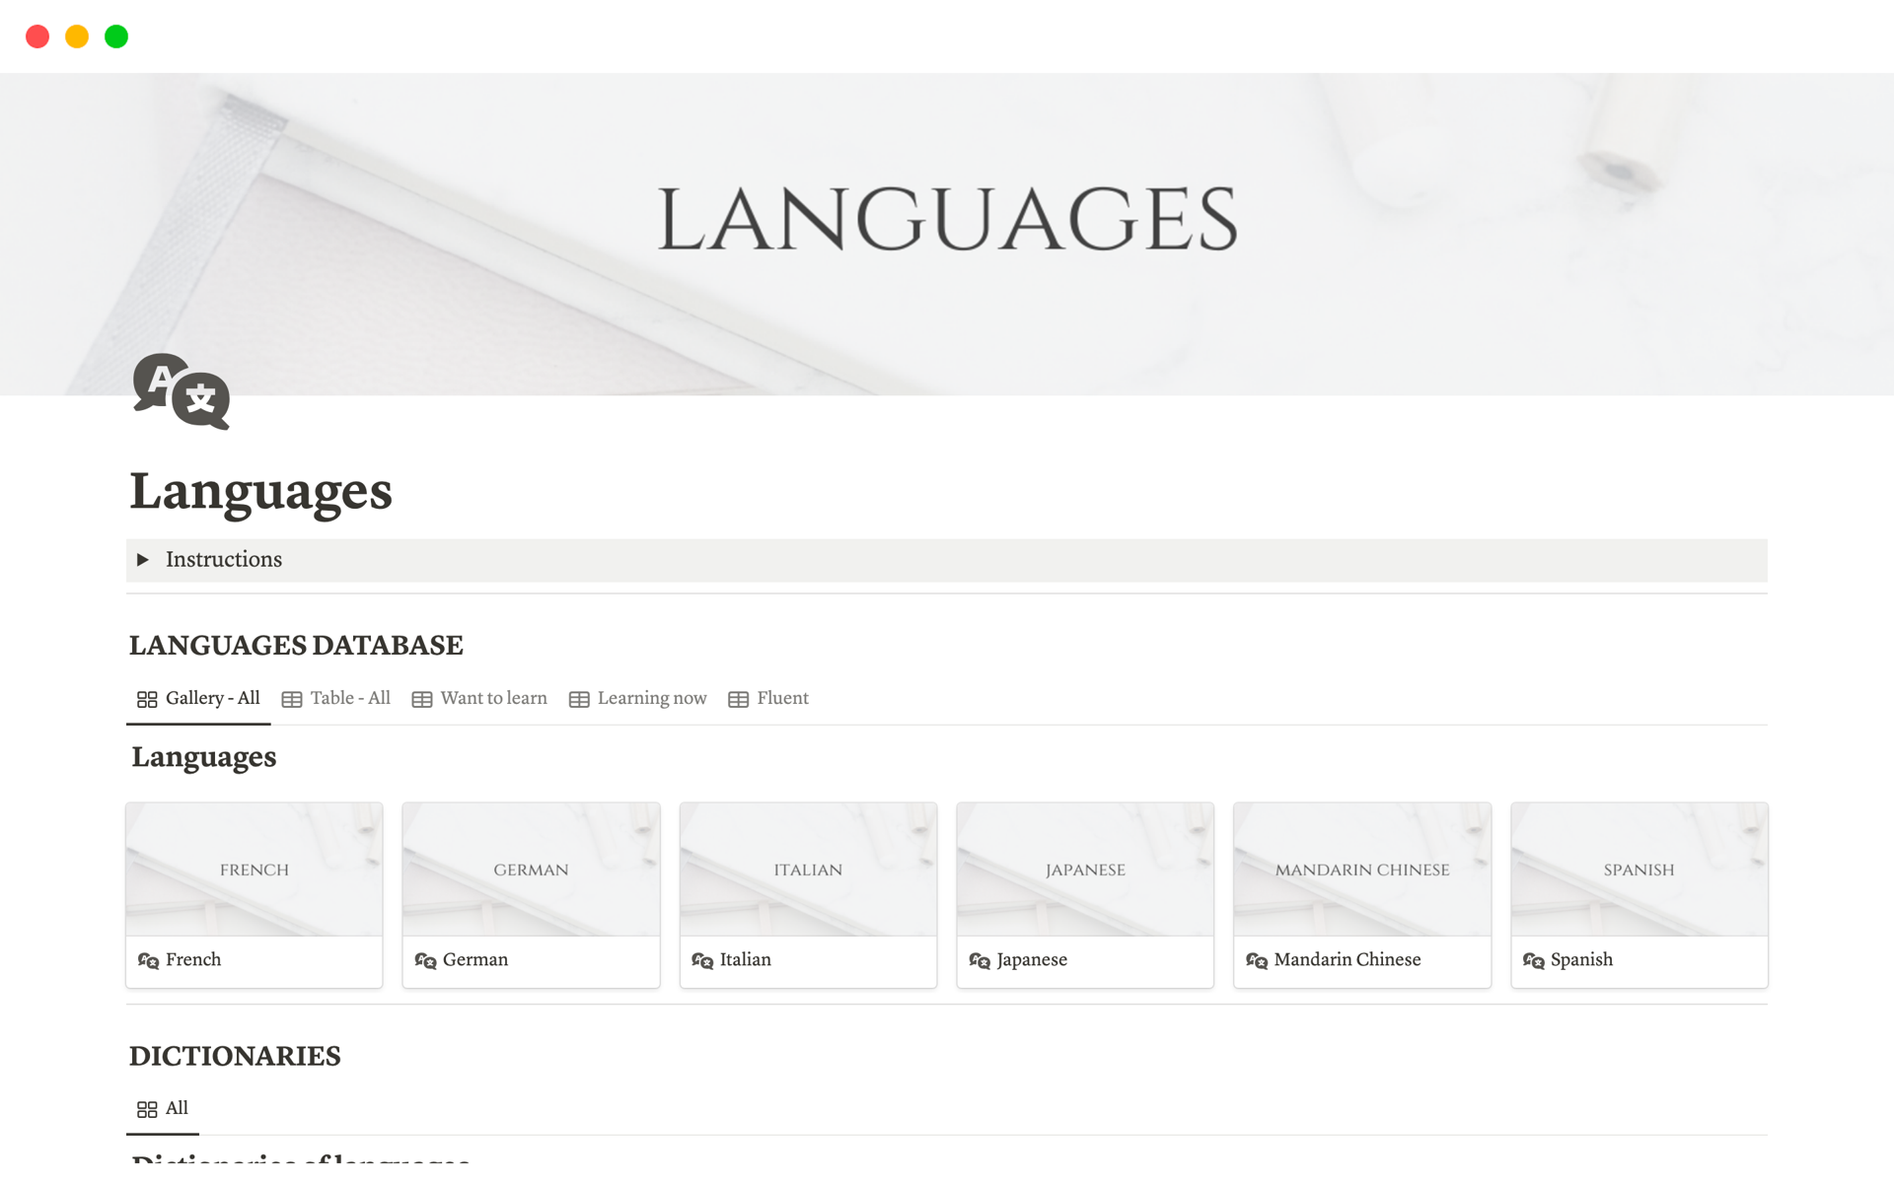Click the translation icon on the Spanish card
This screenshot has height=1183, width=1894.
1533,960
